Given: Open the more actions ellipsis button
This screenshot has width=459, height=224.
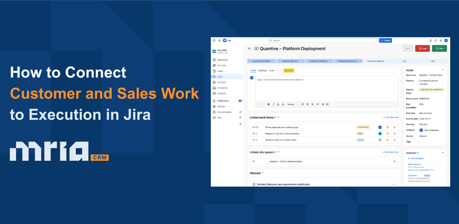Looking at the screenshot, I should point(408,49).
